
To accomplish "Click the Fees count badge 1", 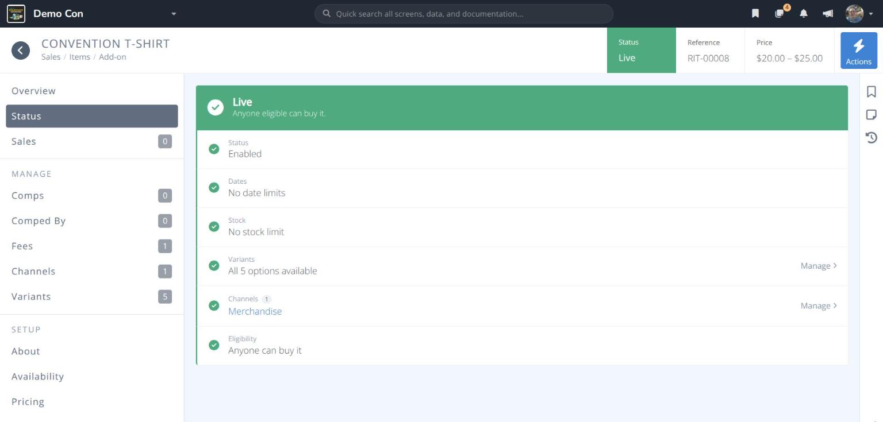I will 165,246.
